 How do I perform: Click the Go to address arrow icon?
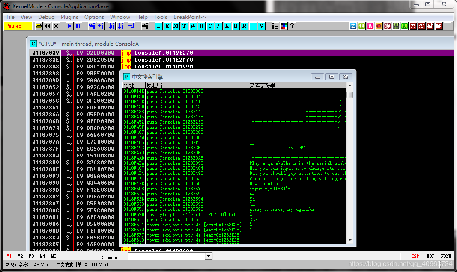tap(145, 26)
